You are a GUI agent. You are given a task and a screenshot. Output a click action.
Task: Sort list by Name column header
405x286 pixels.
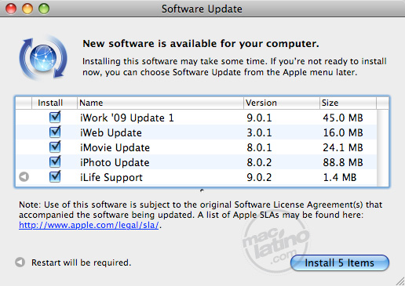click(160, 103)
